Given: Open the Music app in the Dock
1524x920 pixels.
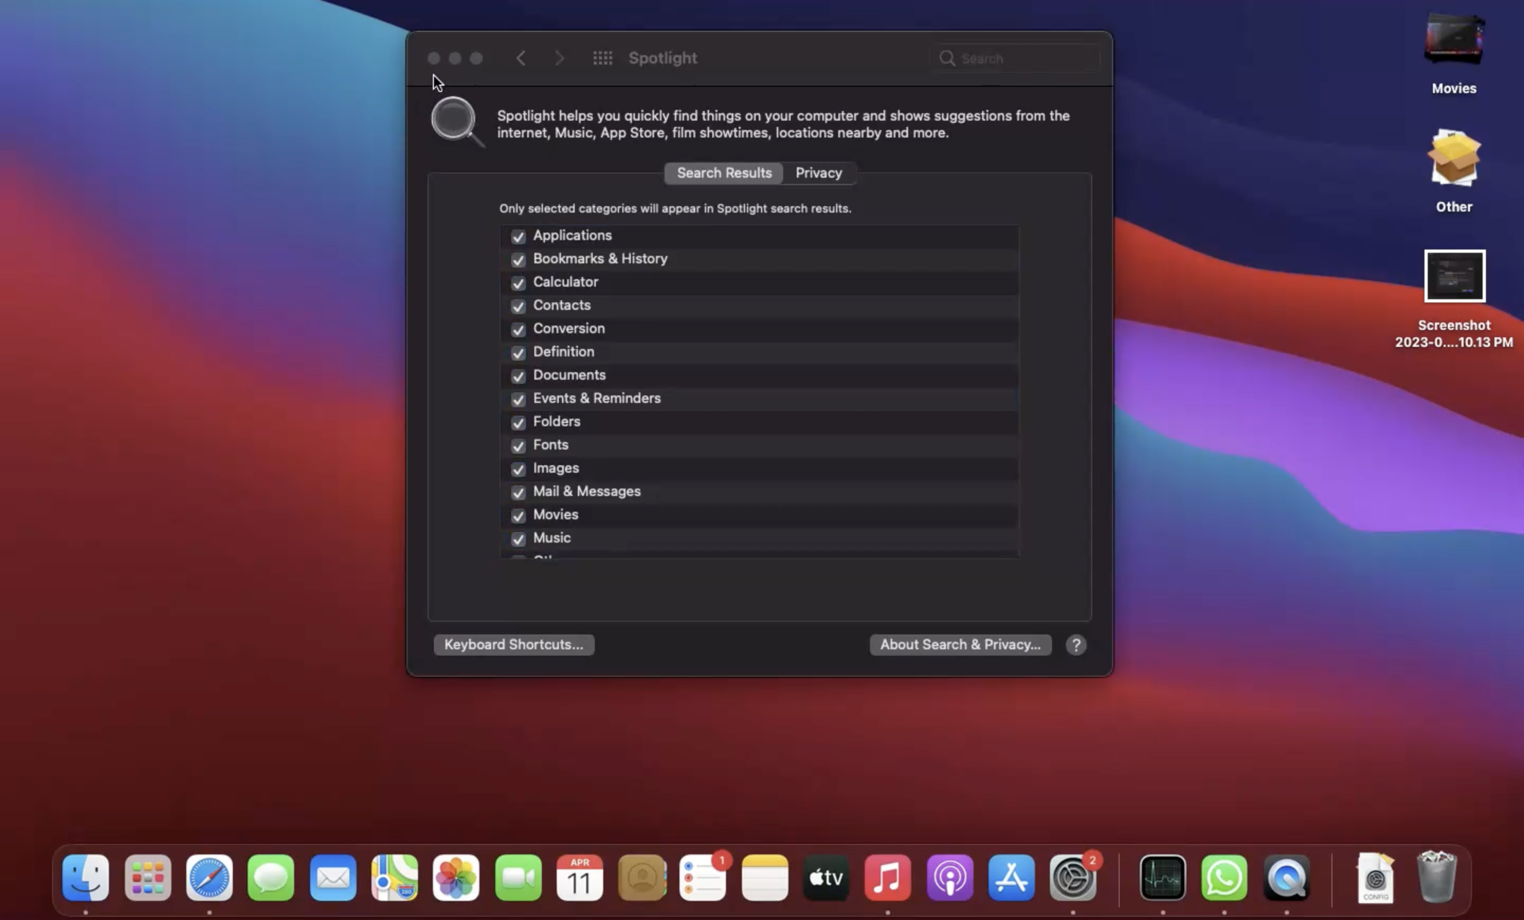Looking at the screenshot, I should [887, 877].
